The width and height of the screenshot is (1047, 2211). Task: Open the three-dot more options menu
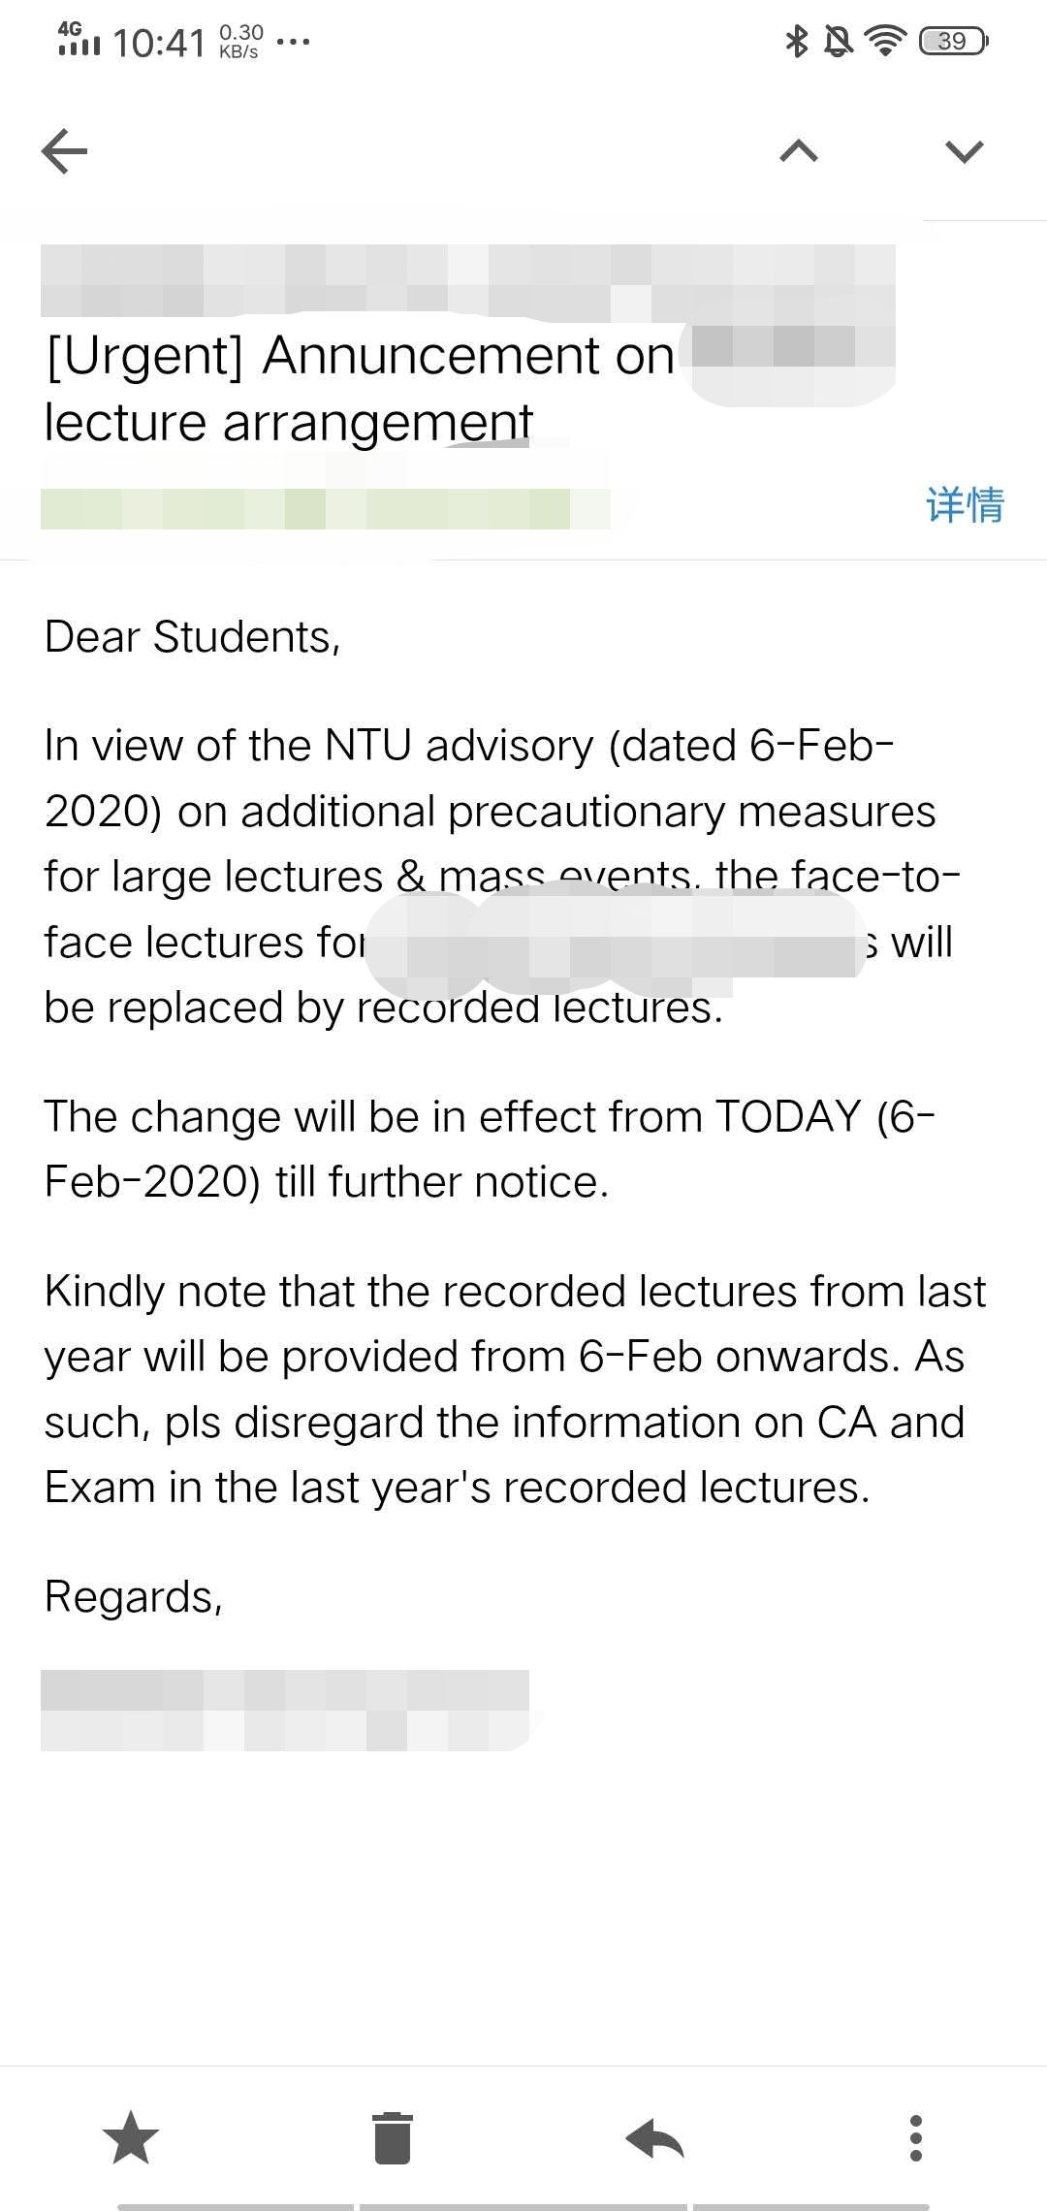(x=916, y=2137)
